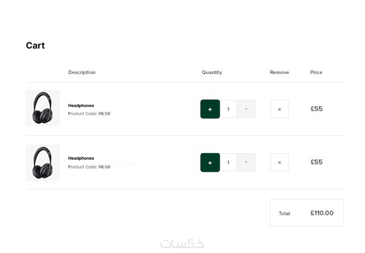Click the first Headphones product name
Image resolution: width=365 pixels, height=253 pixels.
(x=81, y=106)
